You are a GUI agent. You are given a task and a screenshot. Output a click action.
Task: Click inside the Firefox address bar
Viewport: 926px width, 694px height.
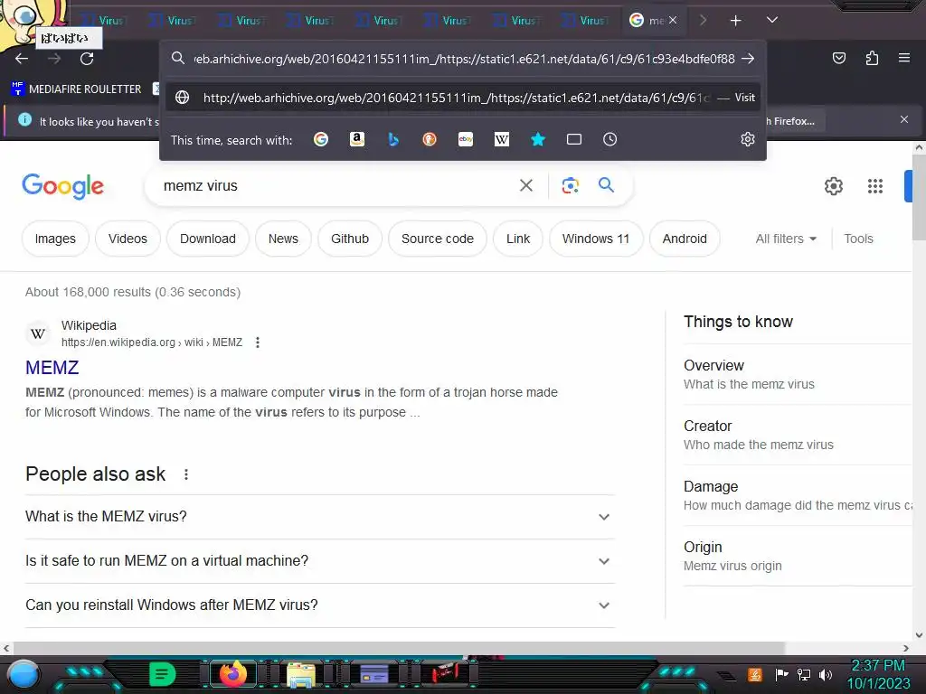[464, 59]
